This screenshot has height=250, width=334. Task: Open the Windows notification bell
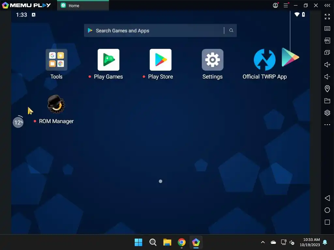coord(325,242)
